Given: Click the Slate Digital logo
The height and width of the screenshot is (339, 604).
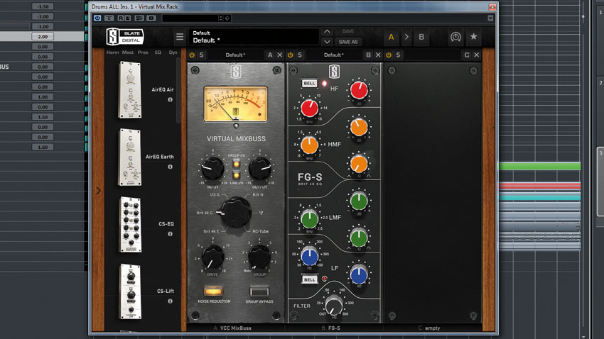Looking at the screenshot, I should [125, 37].
